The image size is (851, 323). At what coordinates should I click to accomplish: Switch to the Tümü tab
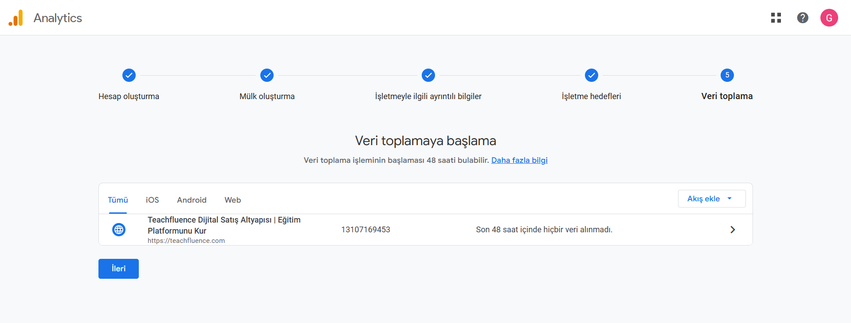click(118, 200)
